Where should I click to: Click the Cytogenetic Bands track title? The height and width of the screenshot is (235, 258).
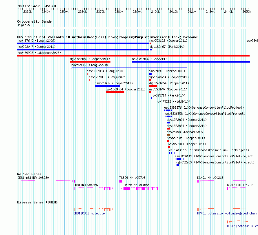click(34, 21)
